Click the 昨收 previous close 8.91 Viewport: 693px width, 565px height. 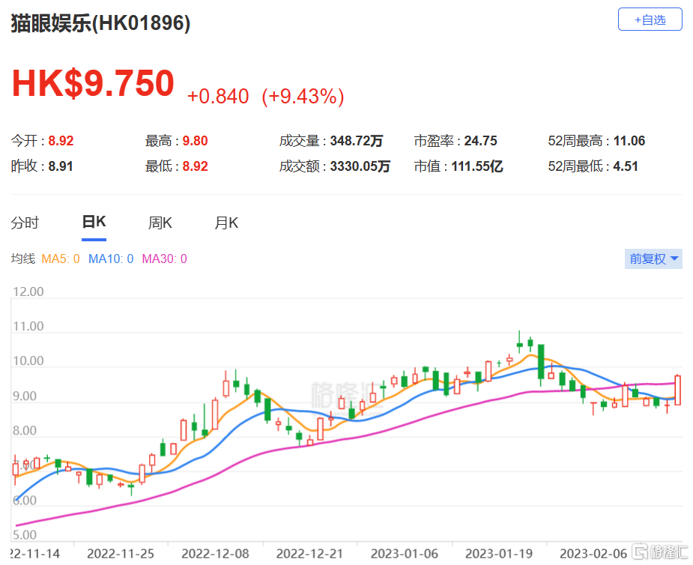[61, 166]
